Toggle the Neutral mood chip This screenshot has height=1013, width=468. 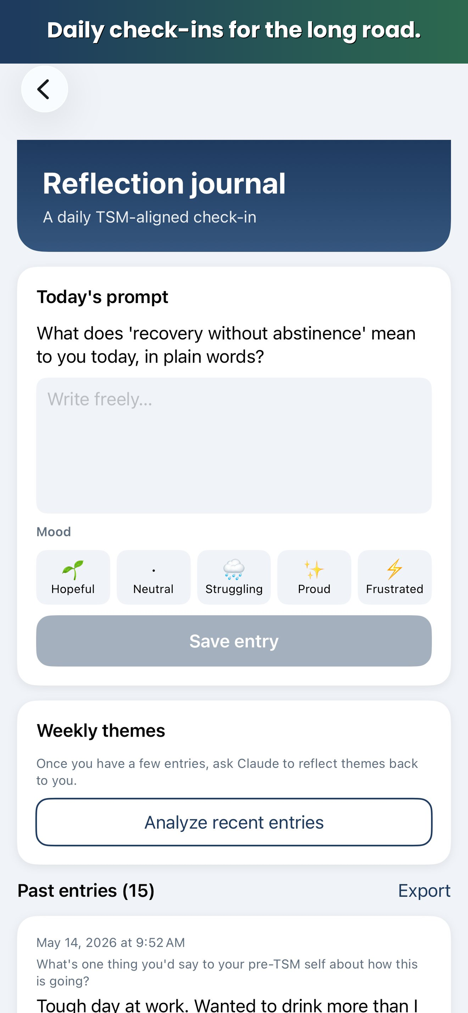153,577
